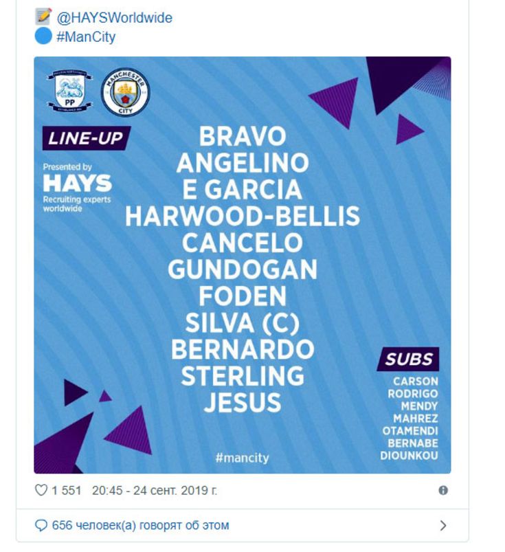Click the #mancity text inside the image
The height and width of the screenshot is (552, 505).
pyautogui.click(x=242, y=458)
